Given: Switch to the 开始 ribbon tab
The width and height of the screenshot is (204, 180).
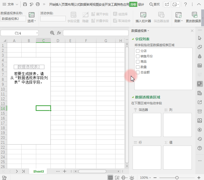Looking at the screenshot, I should tap(52, 4).
